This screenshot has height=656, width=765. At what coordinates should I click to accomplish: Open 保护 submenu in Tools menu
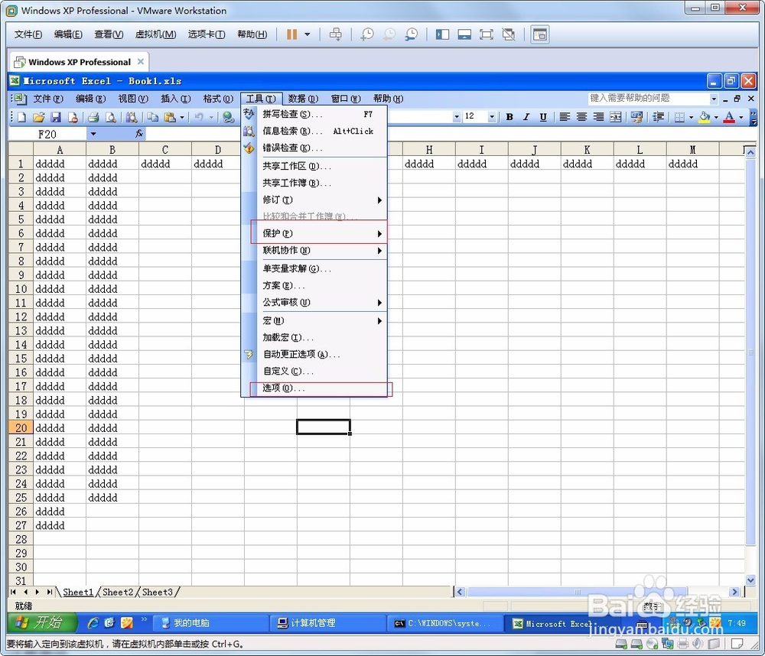[x=314, y=233]
